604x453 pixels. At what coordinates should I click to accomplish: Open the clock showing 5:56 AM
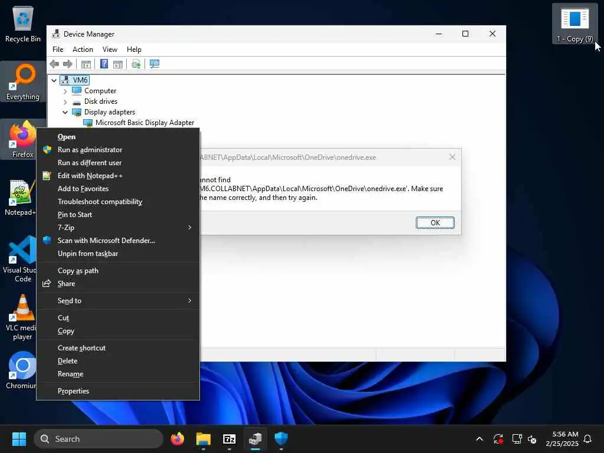pos(562,439)
